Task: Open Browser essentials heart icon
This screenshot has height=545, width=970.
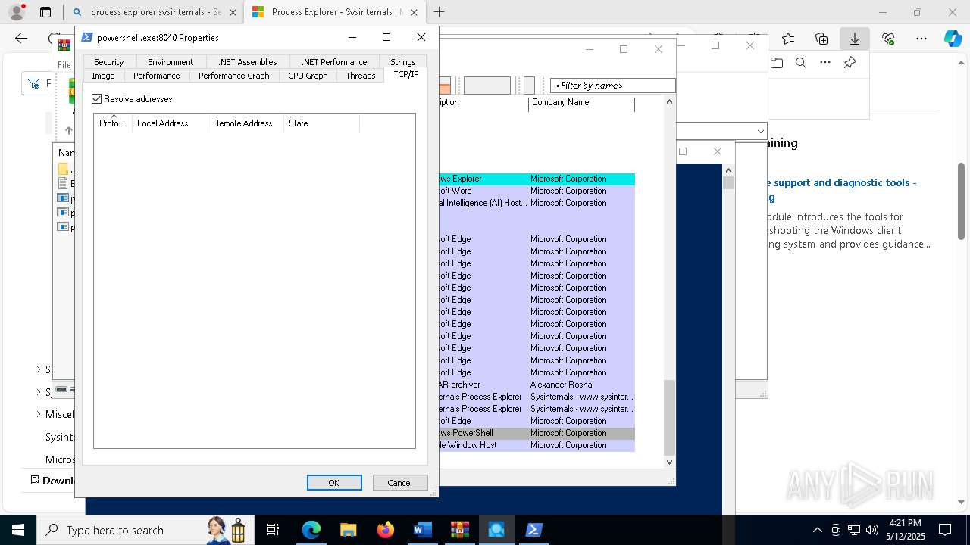Action: 888,39
